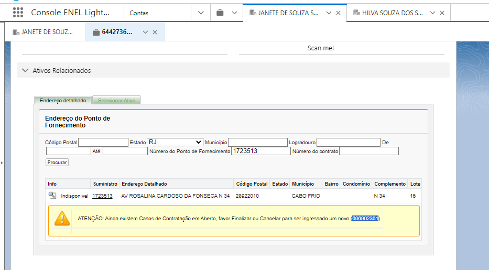
Task: Click account icon on HILVA SOUZA DOS S... tab
Action: (356, 13)
